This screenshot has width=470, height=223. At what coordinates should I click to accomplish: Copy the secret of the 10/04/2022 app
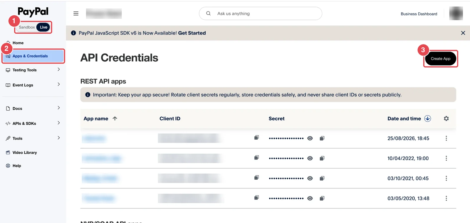[322, 158]
